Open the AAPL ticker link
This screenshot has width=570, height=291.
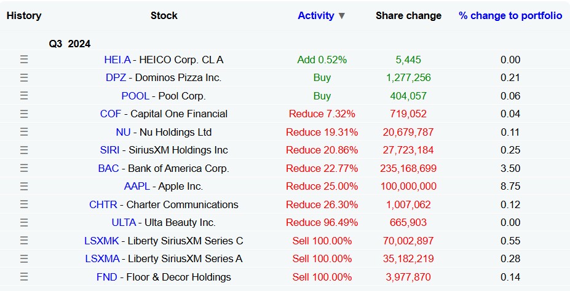coord(137,186)
